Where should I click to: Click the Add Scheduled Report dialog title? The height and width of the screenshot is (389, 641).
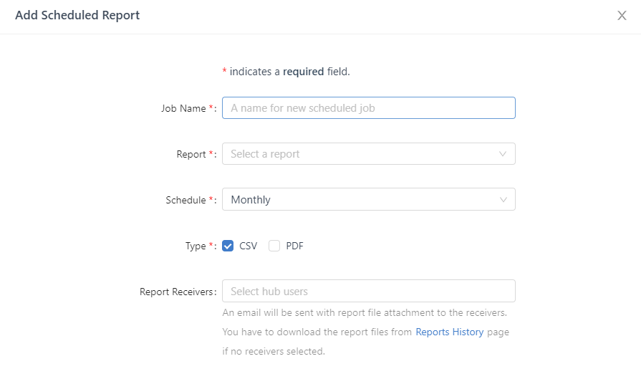tap(77, 16)
